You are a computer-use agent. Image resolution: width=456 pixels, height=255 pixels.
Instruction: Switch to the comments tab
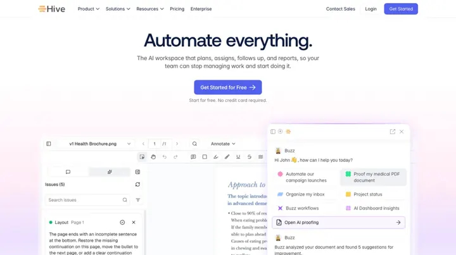coord(68,172)
